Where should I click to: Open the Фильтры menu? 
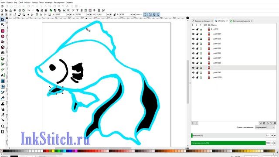pos(48,3)
